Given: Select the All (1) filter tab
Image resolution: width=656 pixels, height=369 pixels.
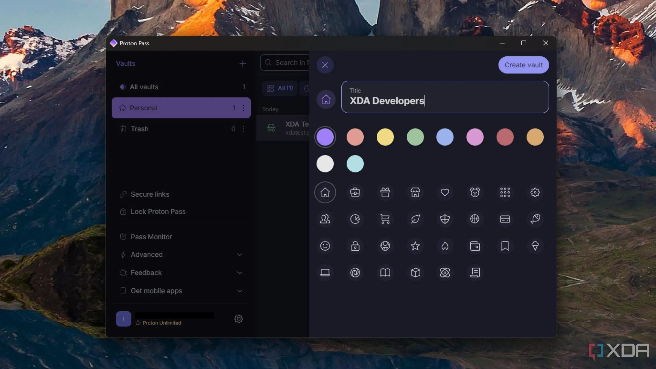Looking at the screenshot, I should pos(280,88).
